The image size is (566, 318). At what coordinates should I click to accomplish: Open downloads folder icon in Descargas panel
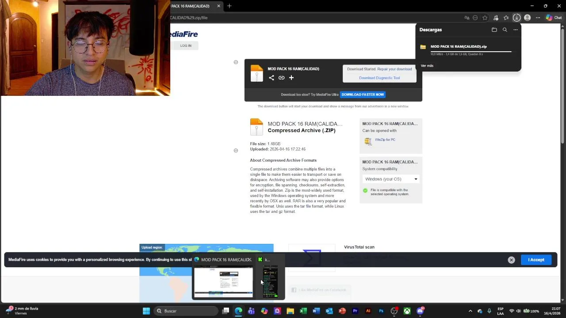tap(494, 30)
